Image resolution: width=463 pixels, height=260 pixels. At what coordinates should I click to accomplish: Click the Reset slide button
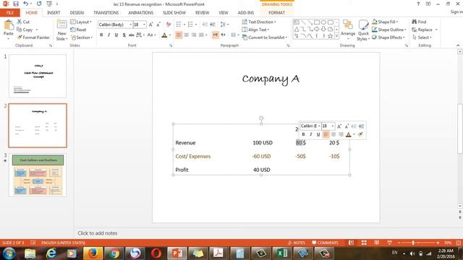click(x=78, y=30)
